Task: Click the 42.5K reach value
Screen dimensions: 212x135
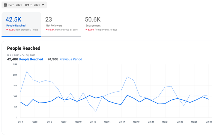Action: coord(13,19)
